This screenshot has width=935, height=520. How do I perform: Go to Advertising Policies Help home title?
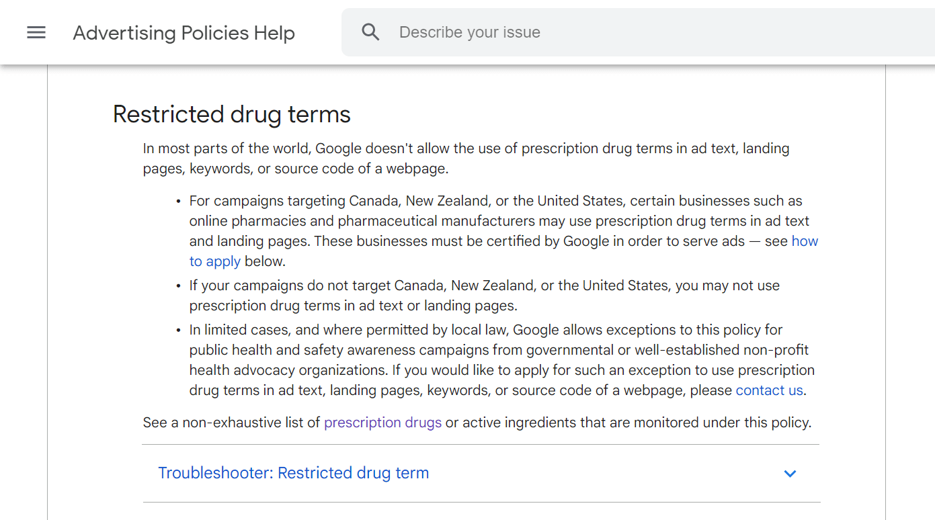click(184, 33)
